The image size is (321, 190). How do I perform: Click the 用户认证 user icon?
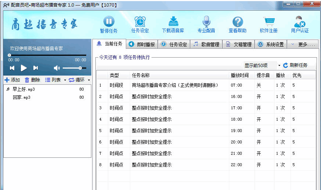click(x=300, y=22)
